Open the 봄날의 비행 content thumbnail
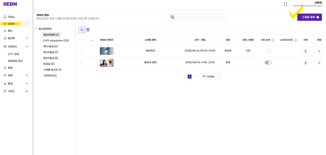 tap(107, 63)
